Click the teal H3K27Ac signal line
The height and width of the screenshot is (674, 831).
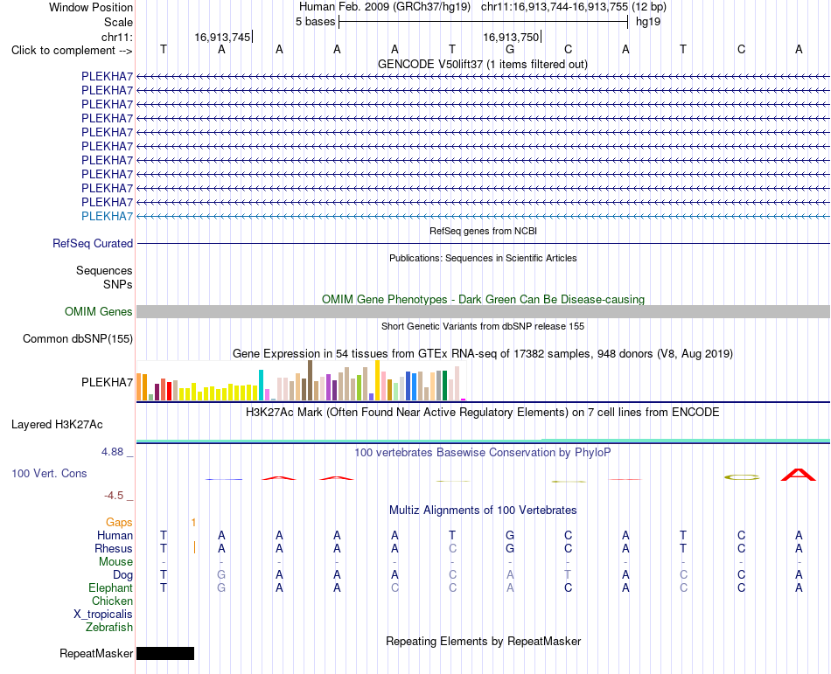pyautogui.click(x=483, y=441)
